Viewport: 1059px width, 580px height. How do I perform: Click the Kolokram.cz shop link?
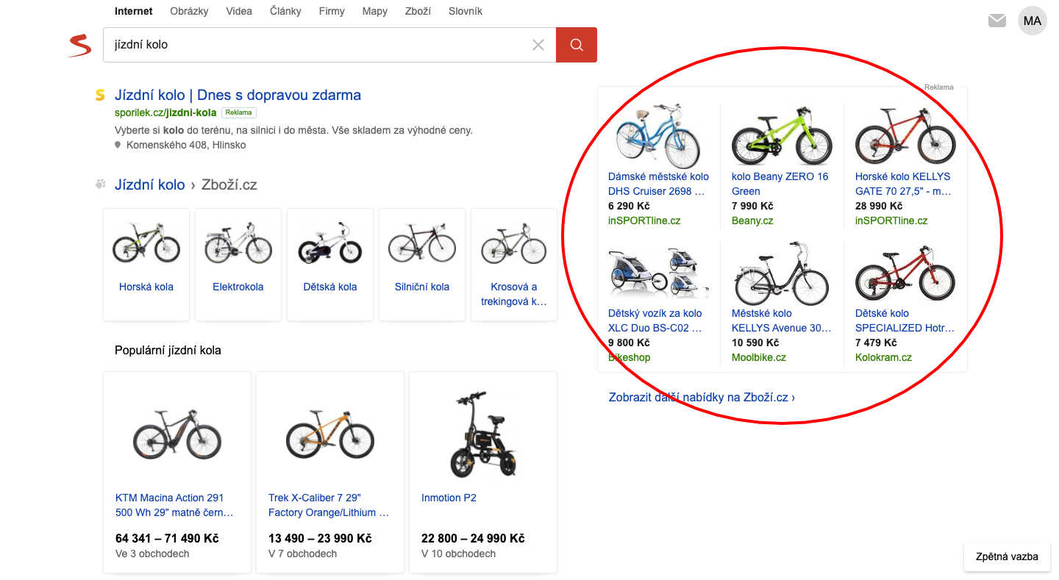click(x=883, y=357)
